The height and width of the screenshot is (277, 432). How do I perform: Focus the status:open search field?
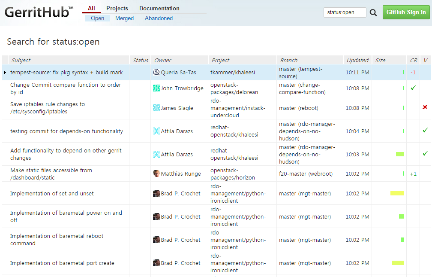coord(345,12)
